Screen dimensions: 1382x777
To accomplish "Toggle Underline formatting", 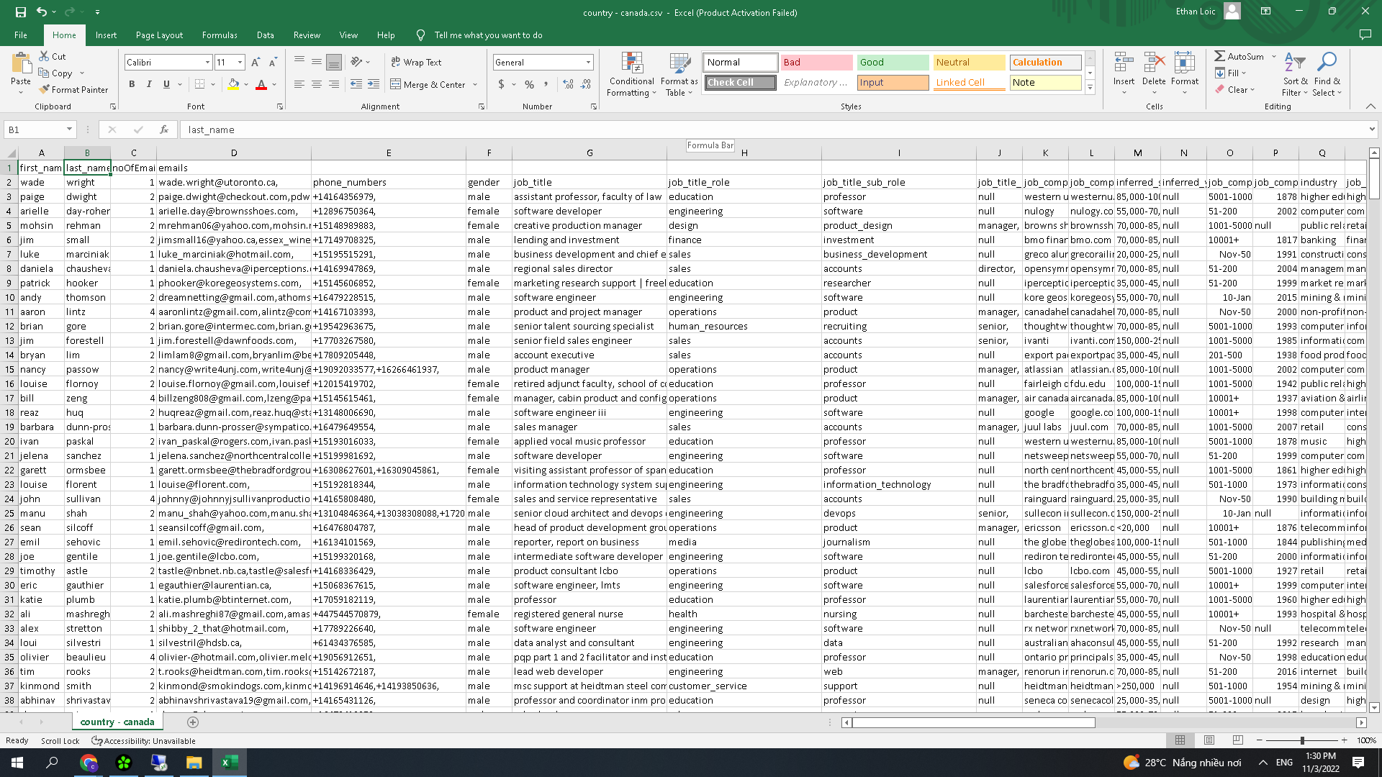I will (166, 84).
